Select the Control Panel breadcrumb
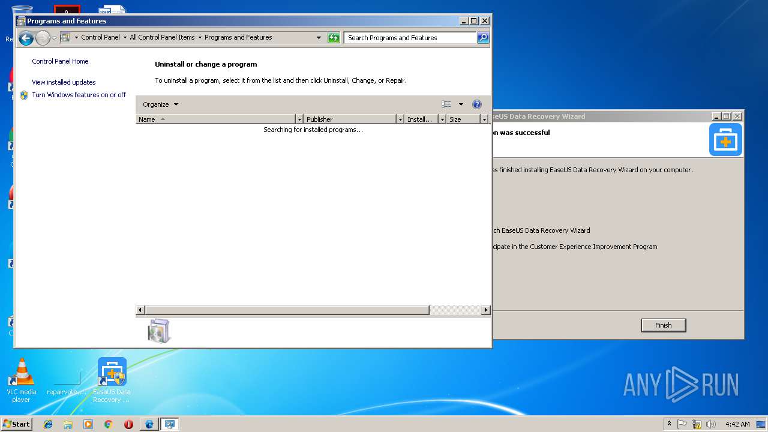Viewport: 768px width, 432px height. point(100,37)
